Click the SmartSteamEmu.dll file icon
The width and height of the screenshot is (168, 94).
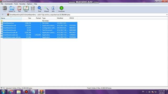pyautogui.click(x=2, y=26)
